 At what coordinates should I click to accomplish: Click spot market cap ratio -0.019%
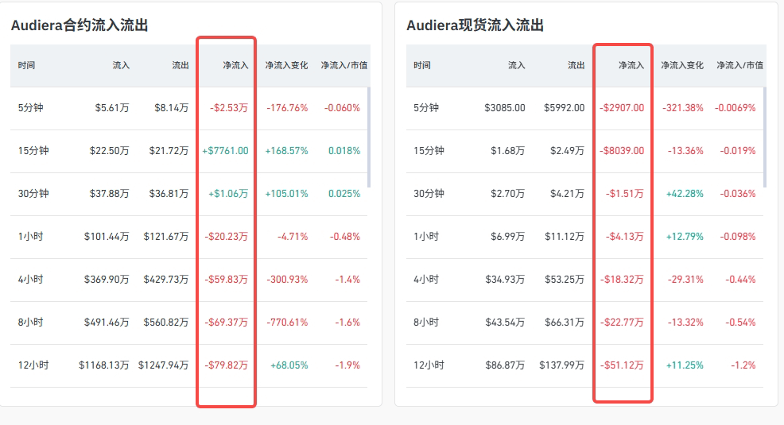click(x=738, y=151)
